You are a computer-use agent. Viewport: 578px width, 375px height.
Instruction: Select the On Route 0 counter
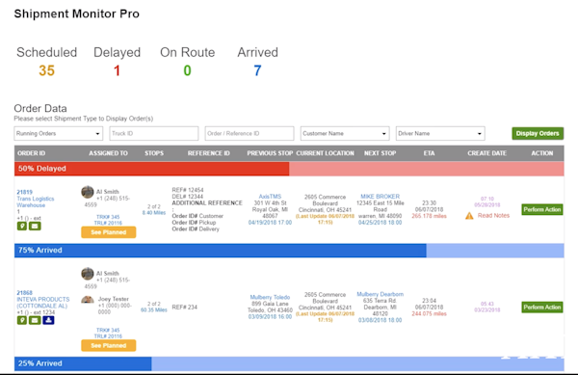[x=187, y=62]
